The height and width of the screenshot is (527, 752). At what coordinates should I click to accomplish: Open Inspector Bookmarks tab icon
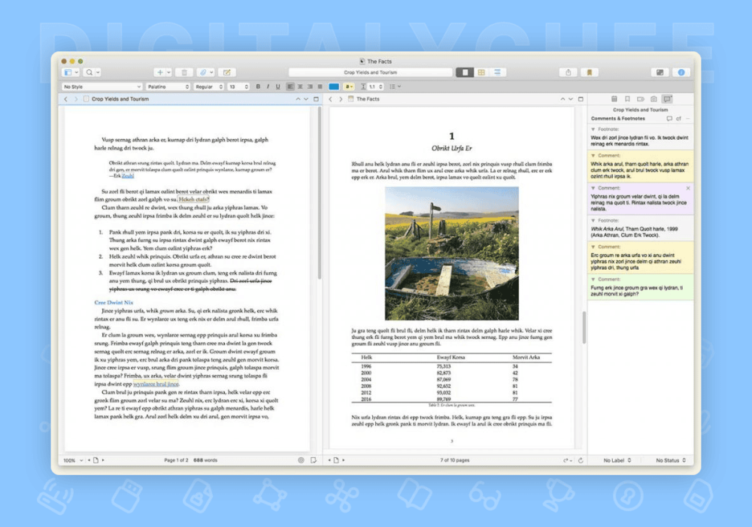627,98
